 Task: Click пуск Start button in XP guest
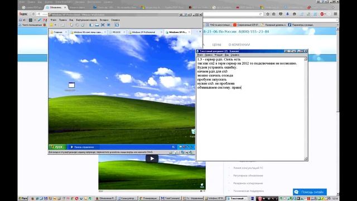pyautogui.click(x=57, y=147)
